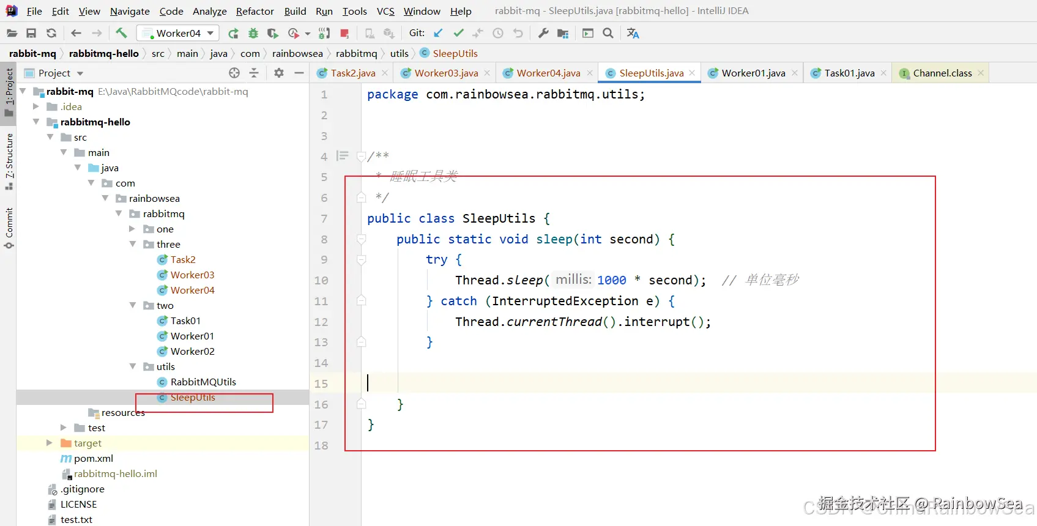Click the Git rollback undo icon
Image resolution: width=1037 pixels, height=526 pixels.
[x=518, y=33]
